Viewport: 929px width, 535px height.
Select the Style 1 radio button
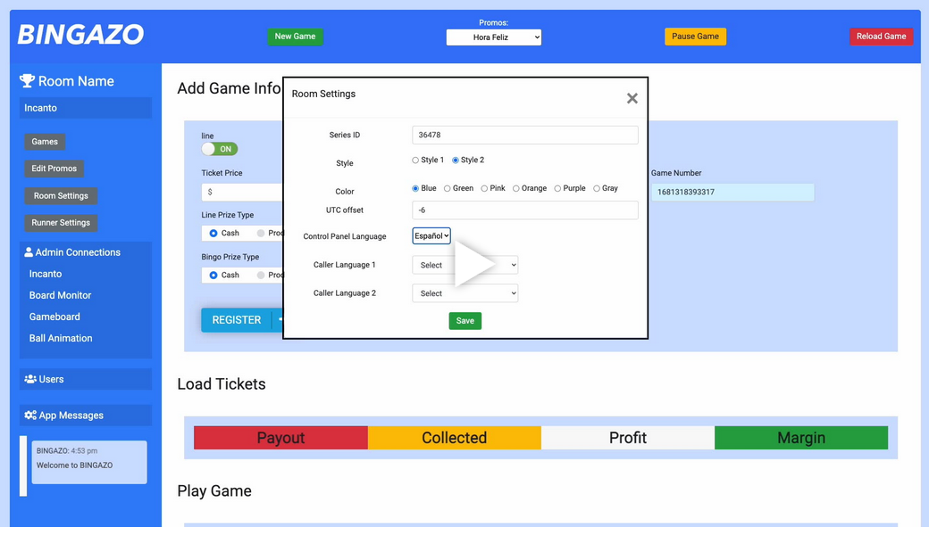[415, 160]
